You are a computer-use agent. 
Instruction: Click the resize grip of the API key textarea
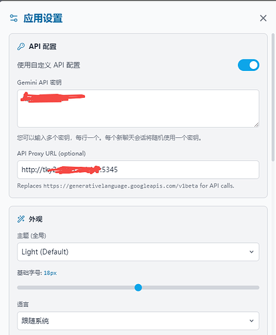[x=257, y=125]
